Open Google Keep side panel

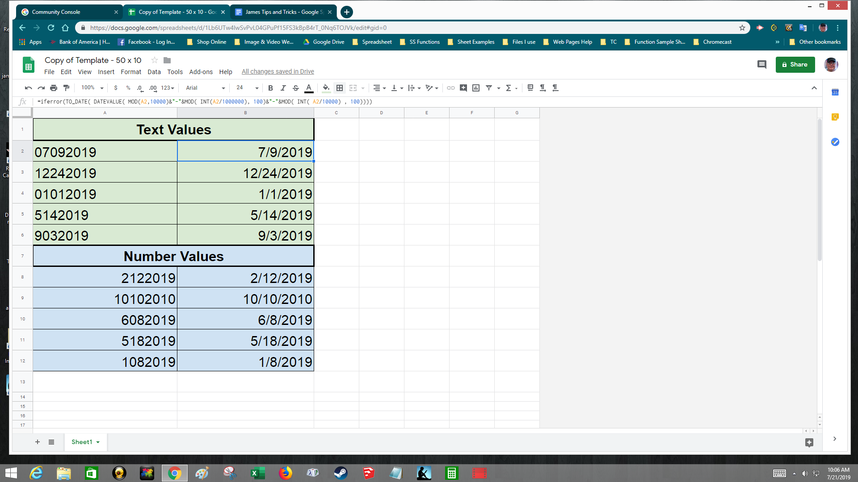(835, 117)
